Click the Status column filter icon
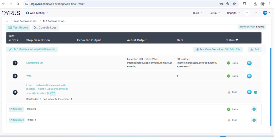 (237, 40)
